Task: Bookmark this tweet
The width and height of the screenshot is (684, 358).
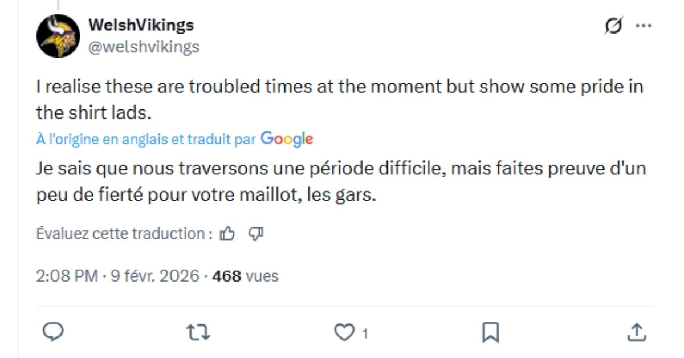Action: 491,332
